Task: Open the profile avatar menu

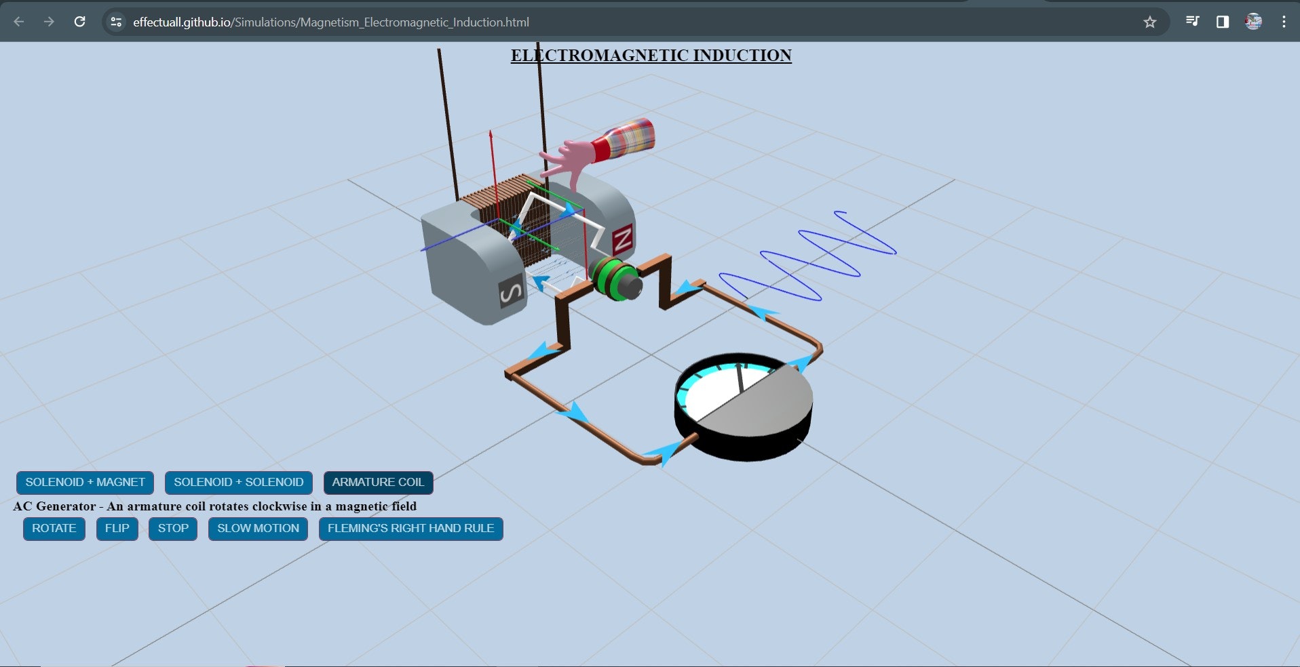Action: [1253, 22]
